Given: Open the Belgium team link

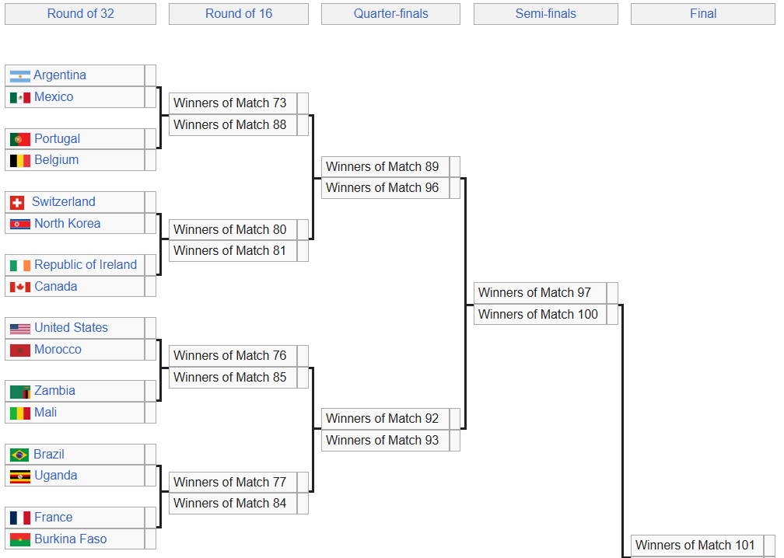Looking at the screenshot, I should (56, 160).
